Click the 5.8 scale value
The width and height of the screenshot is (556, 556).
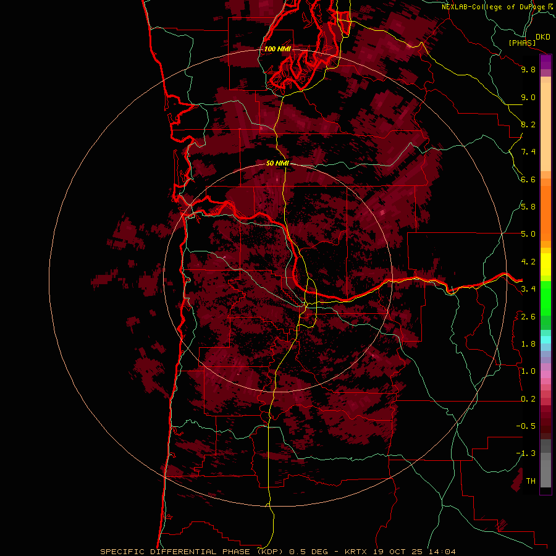click(x=528, y=207)
